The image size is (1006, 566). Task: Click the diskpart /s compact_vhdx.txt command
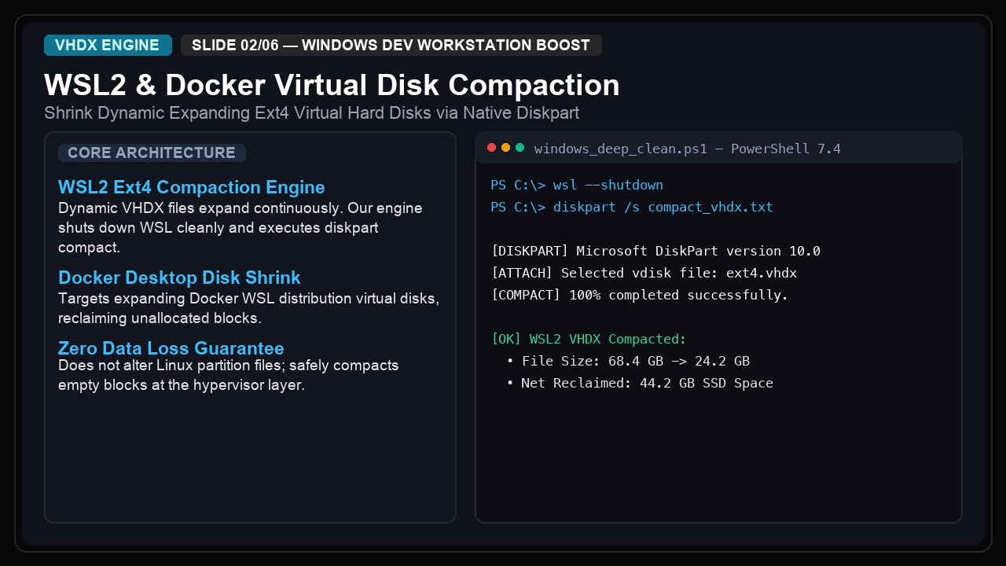coord(632,208)
